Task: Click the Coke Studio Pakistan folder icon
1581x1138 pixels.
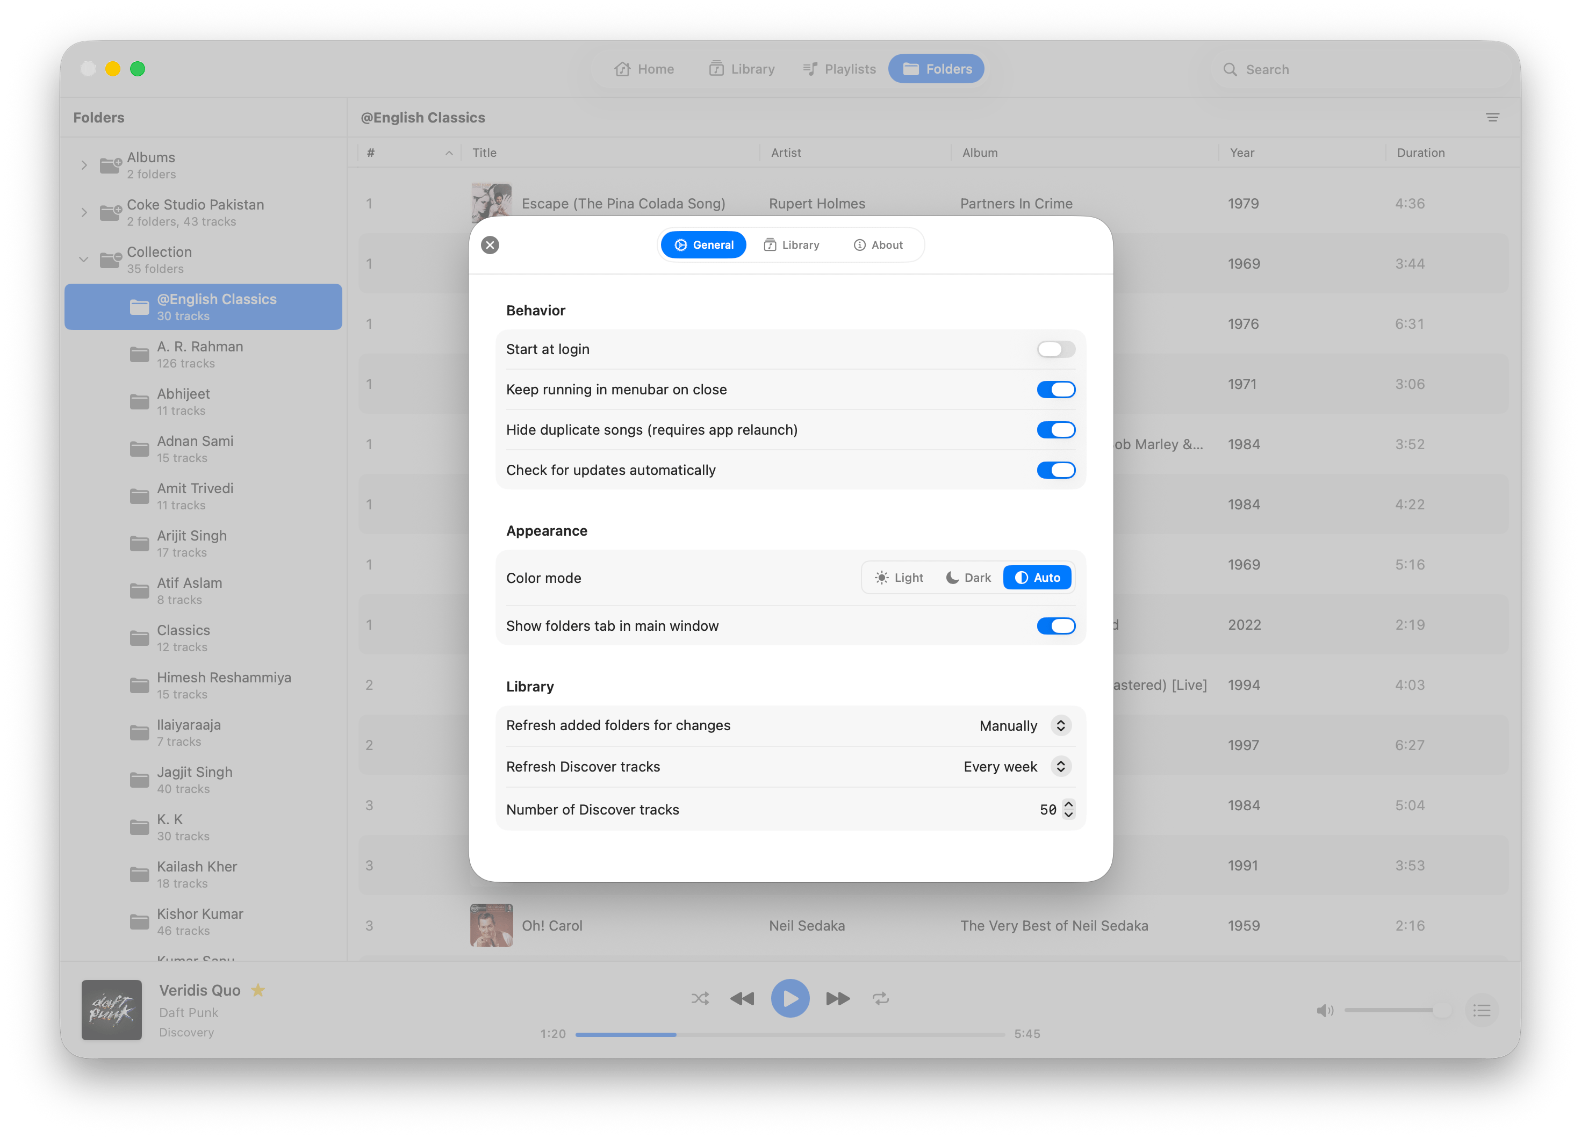Action: [111, 213]
